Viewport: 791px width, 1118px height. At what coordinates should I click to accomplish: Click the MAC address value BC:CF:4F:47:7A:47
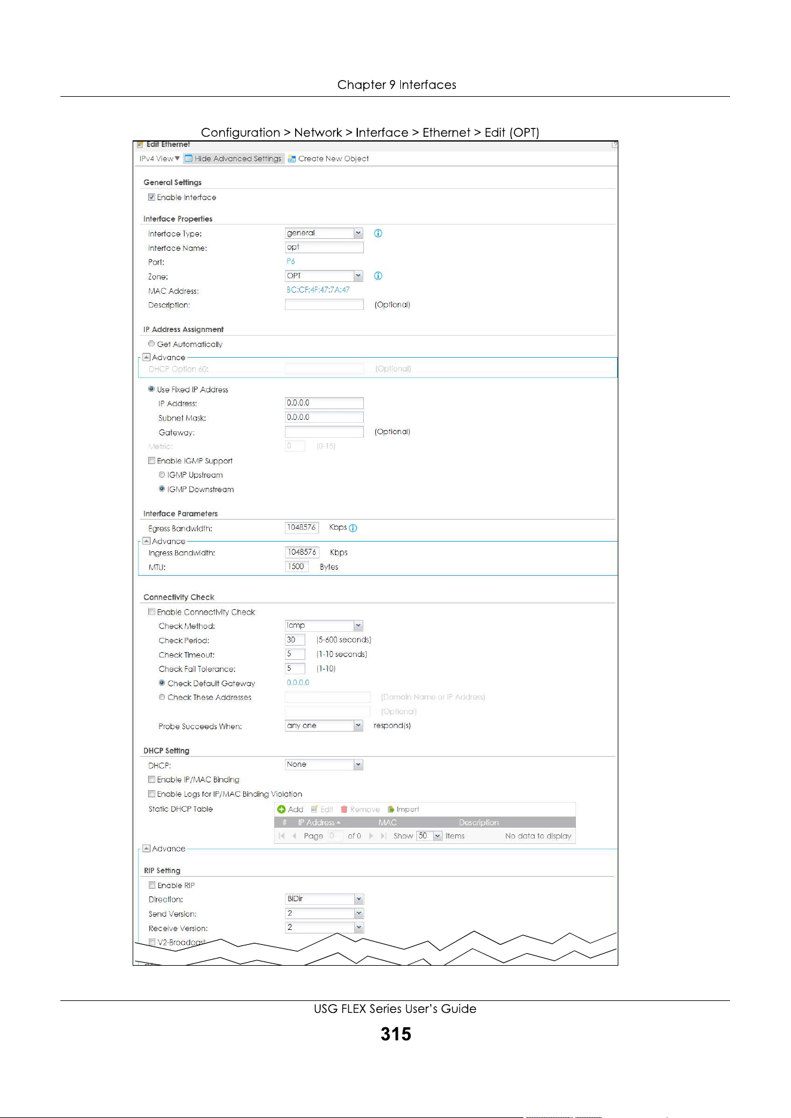click(x=318, y=290)
